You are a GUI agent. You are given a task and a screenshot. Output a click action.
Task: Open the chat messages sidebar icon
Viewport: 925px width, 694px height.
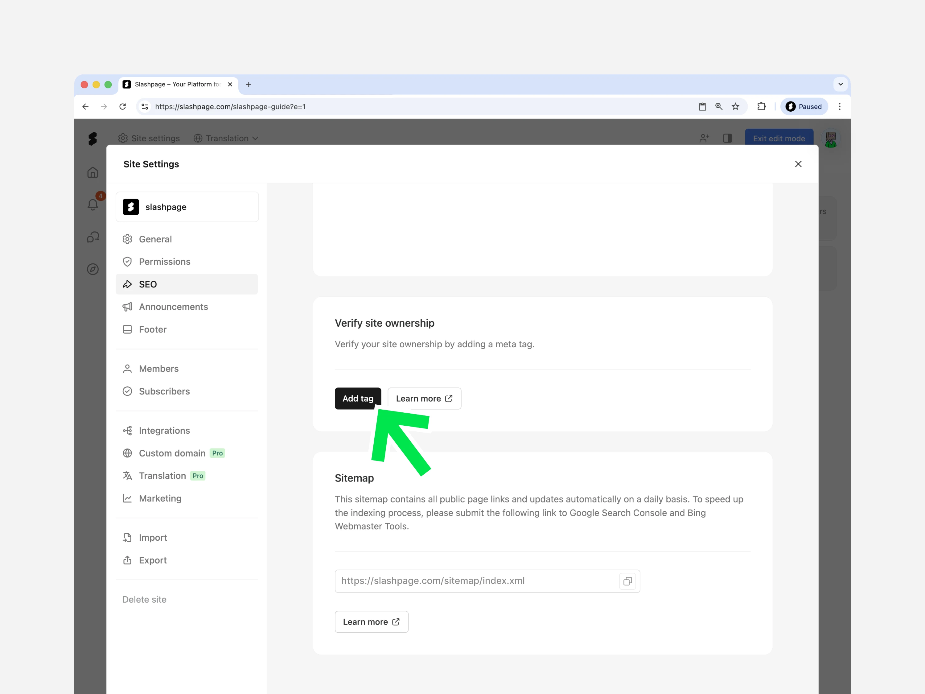[93, 237]
